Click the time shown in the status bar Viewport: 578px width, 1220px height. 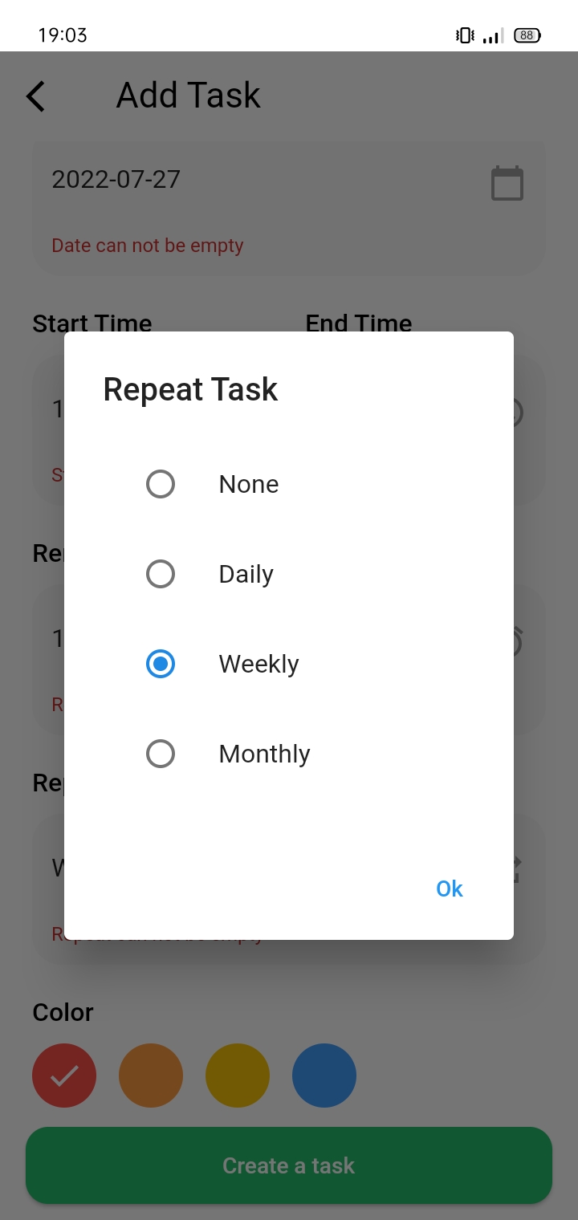pyautogui.click(x=62, y=35)
